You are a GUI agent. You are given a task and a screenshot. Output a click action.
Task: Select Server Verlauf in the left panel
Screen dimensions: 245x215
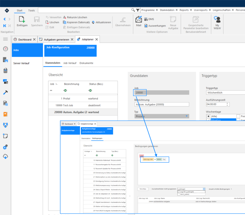coord(21,63)
